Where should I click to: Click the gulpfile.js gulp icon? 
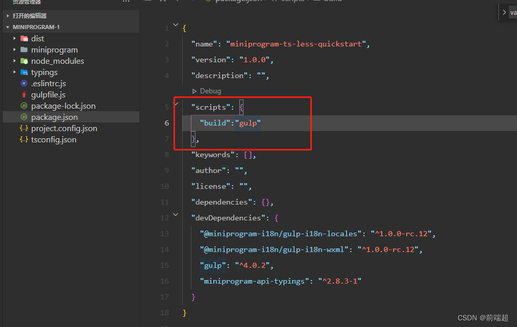[24, 95]
